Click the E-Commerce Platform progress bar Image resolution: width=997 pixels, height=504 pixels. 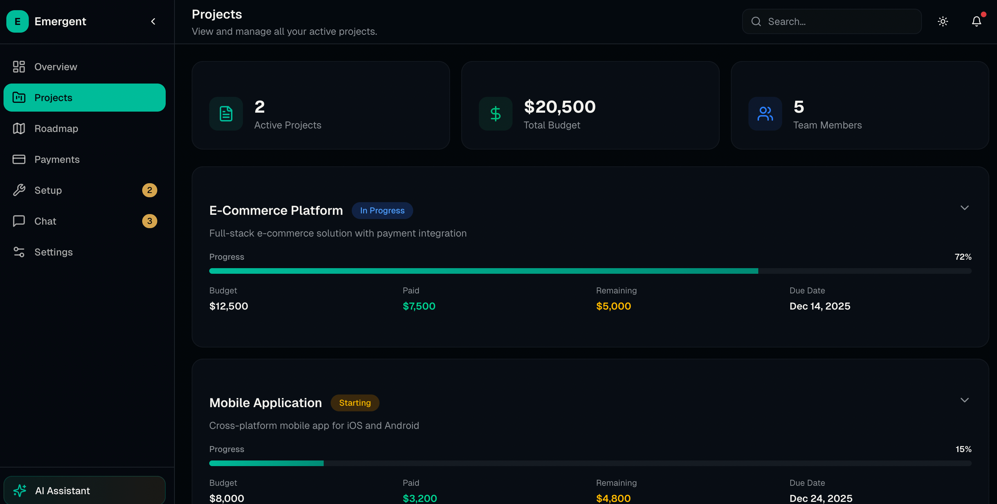coord(590,271)
